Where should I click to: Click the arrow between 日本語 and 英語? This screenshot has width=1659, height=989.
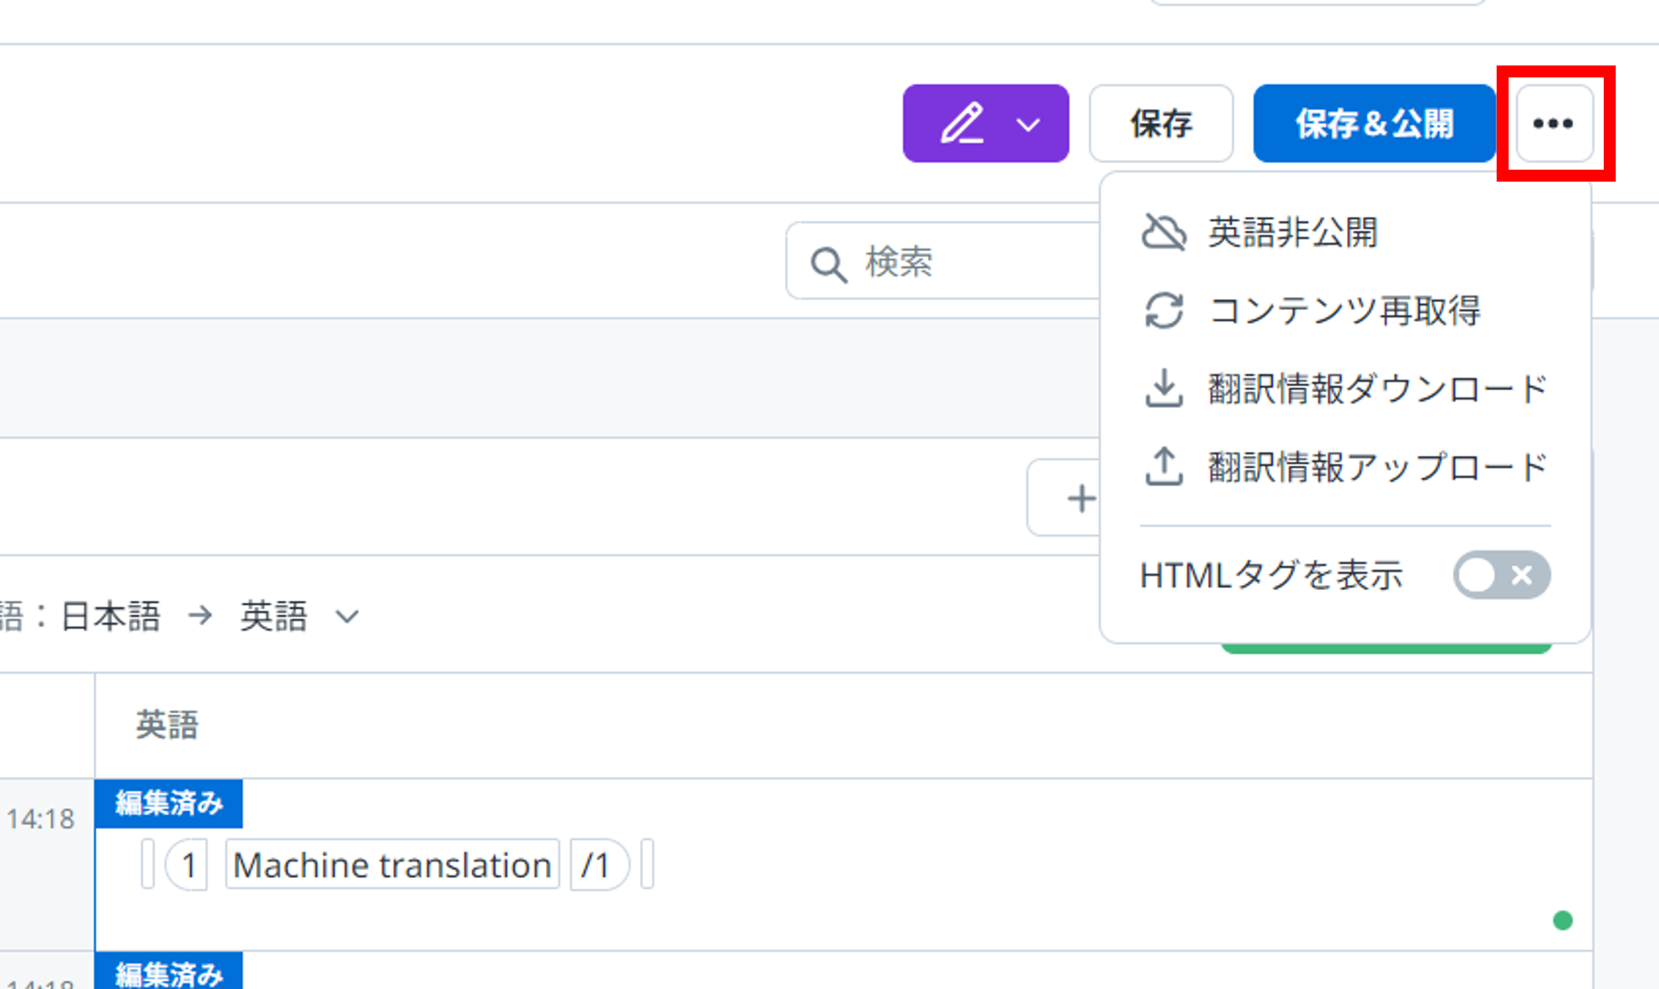click(201, 617)
